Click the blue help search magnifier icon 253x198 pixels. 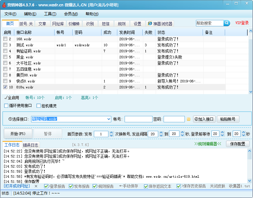click(227, 23)
